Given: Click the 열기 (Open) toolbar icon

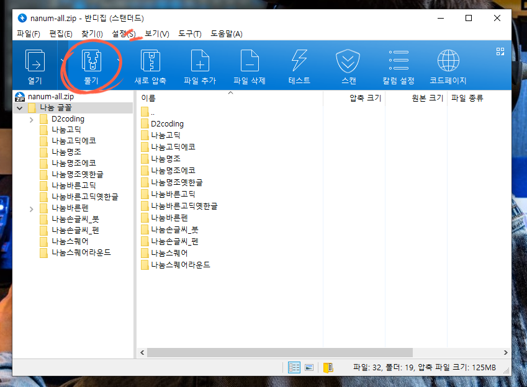Looking at the screenshot, I should click(x=35, y=61).
